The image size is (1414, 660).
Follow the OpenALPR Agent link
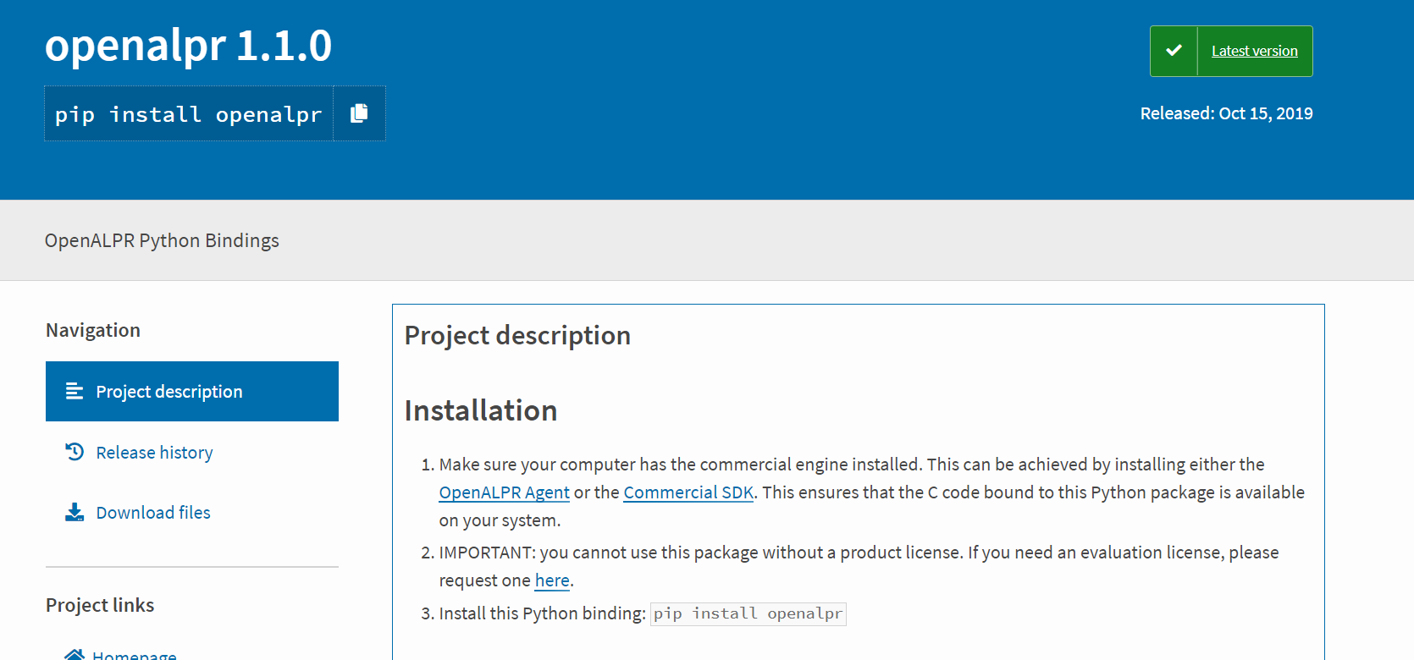click(504, 492)
